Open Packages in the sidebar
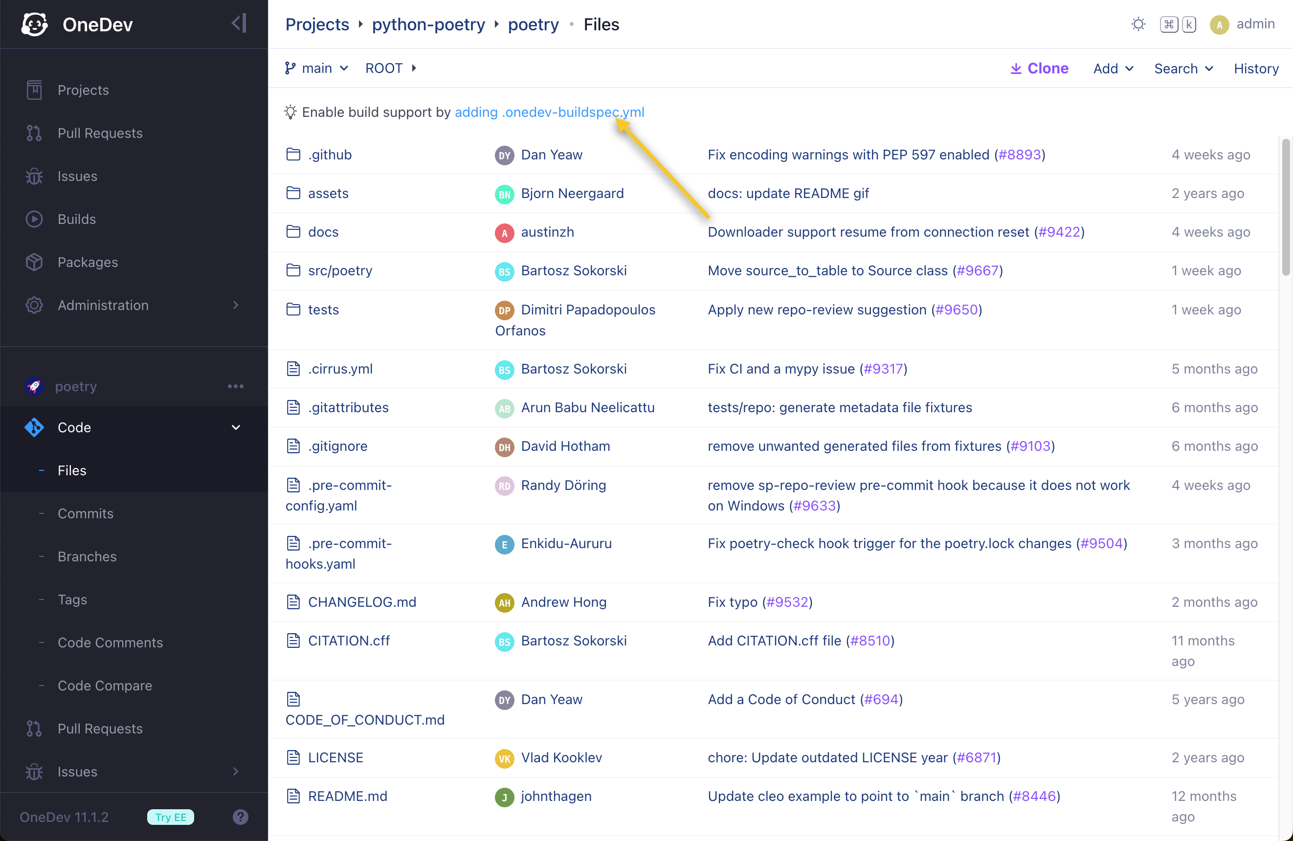The height and width of the screenshot is (841, 1293). (88, 262)
